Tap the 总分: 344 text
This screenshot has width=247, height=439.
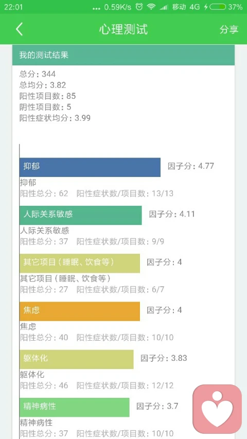coord(38,74)
